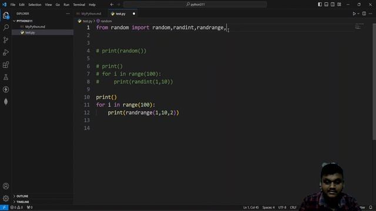Close test.py tab via unsaved dot
This screenshot has width=376, height=211.
(x=134, y=13)
